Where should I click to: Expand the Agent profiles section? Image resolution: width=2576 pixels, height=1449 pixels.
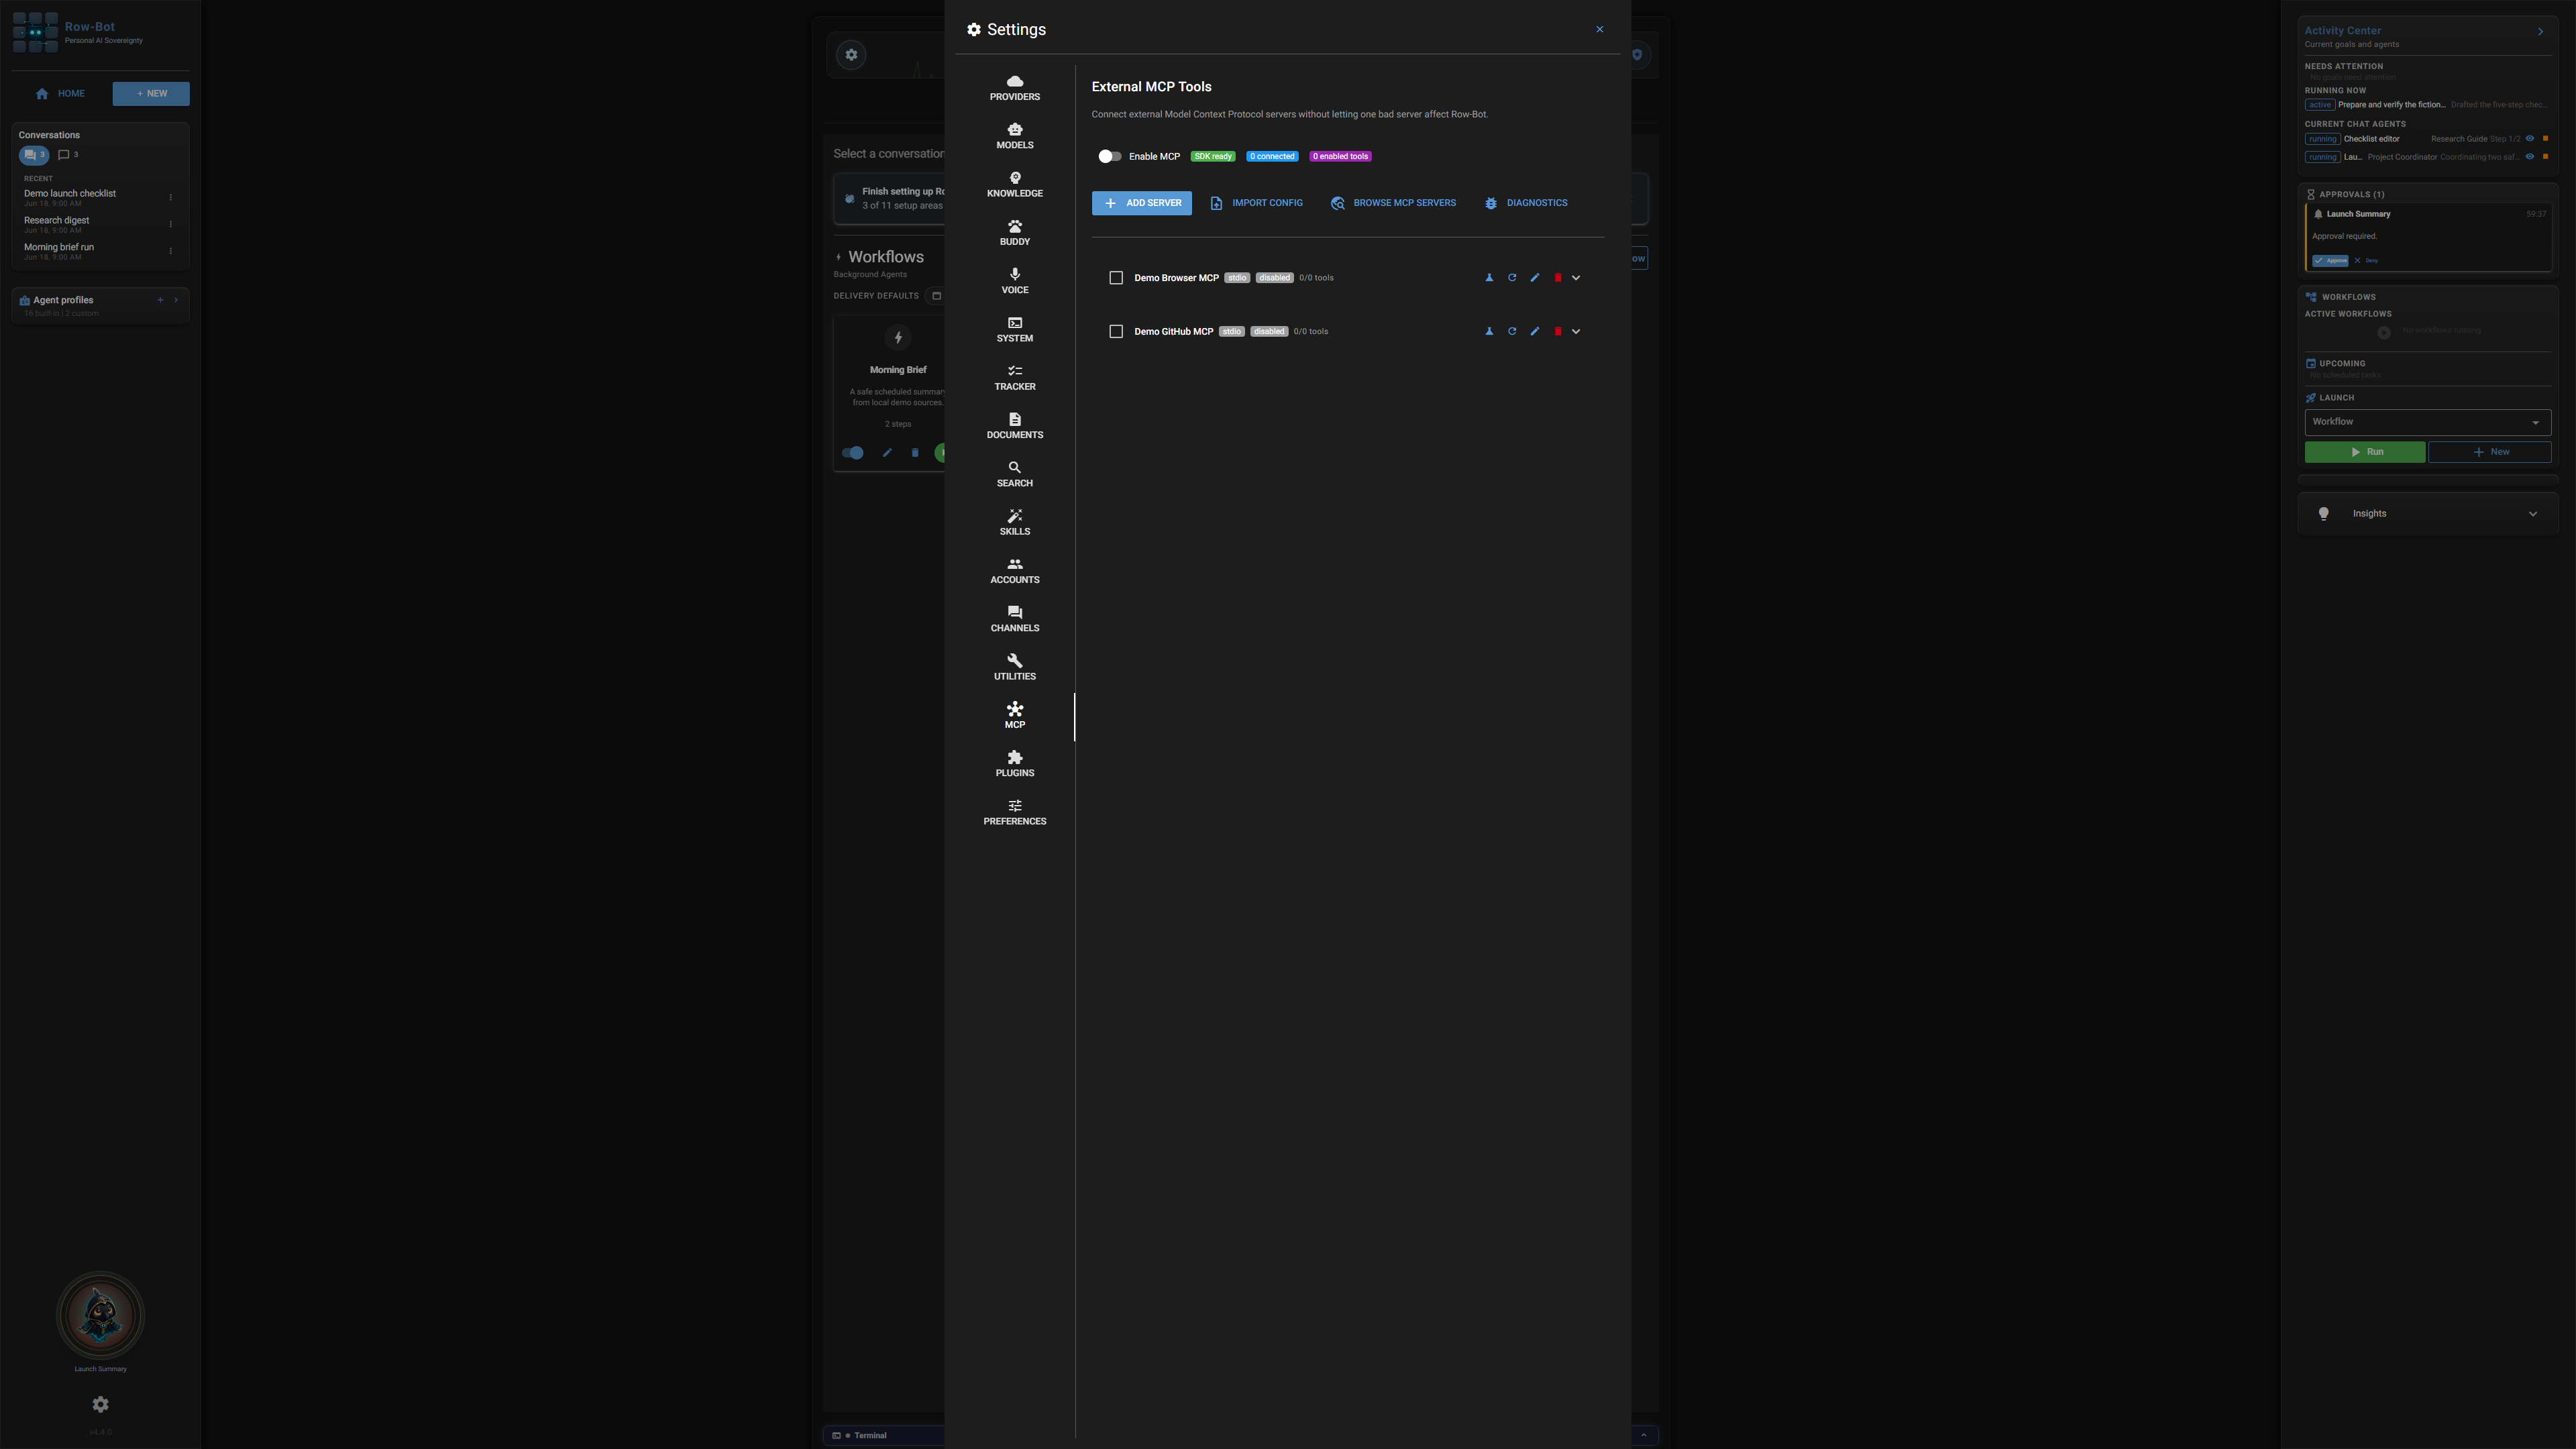tap(176, 300)
